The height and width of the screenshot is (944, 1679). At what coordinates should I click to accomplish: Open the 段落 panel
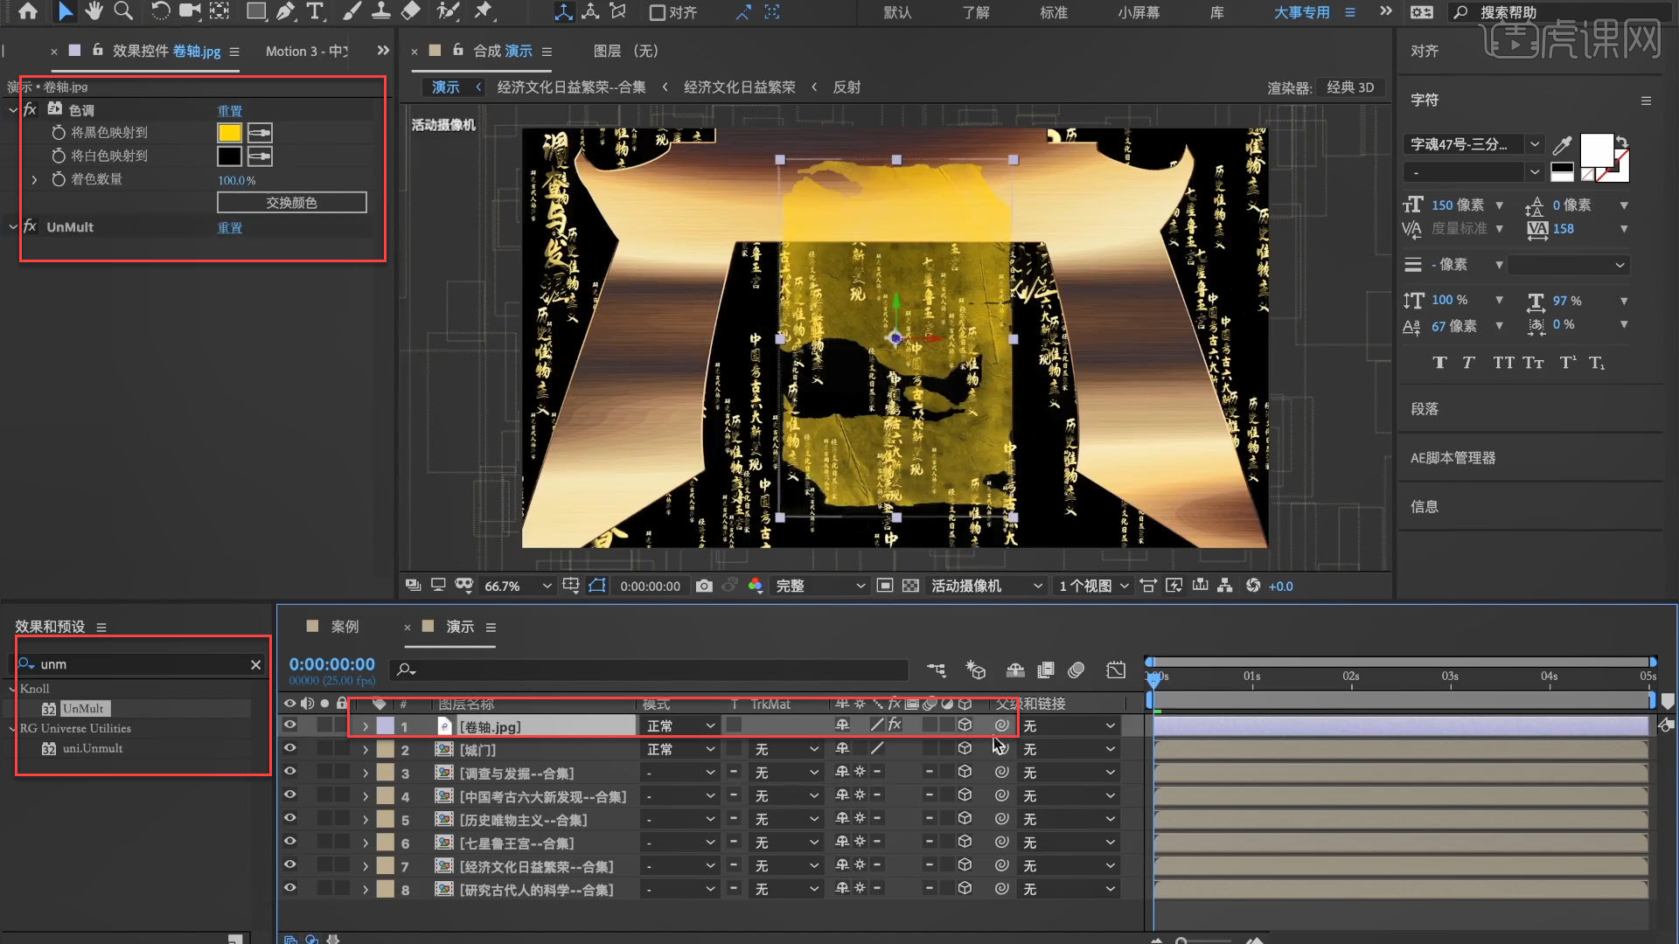pos(1425,409)
